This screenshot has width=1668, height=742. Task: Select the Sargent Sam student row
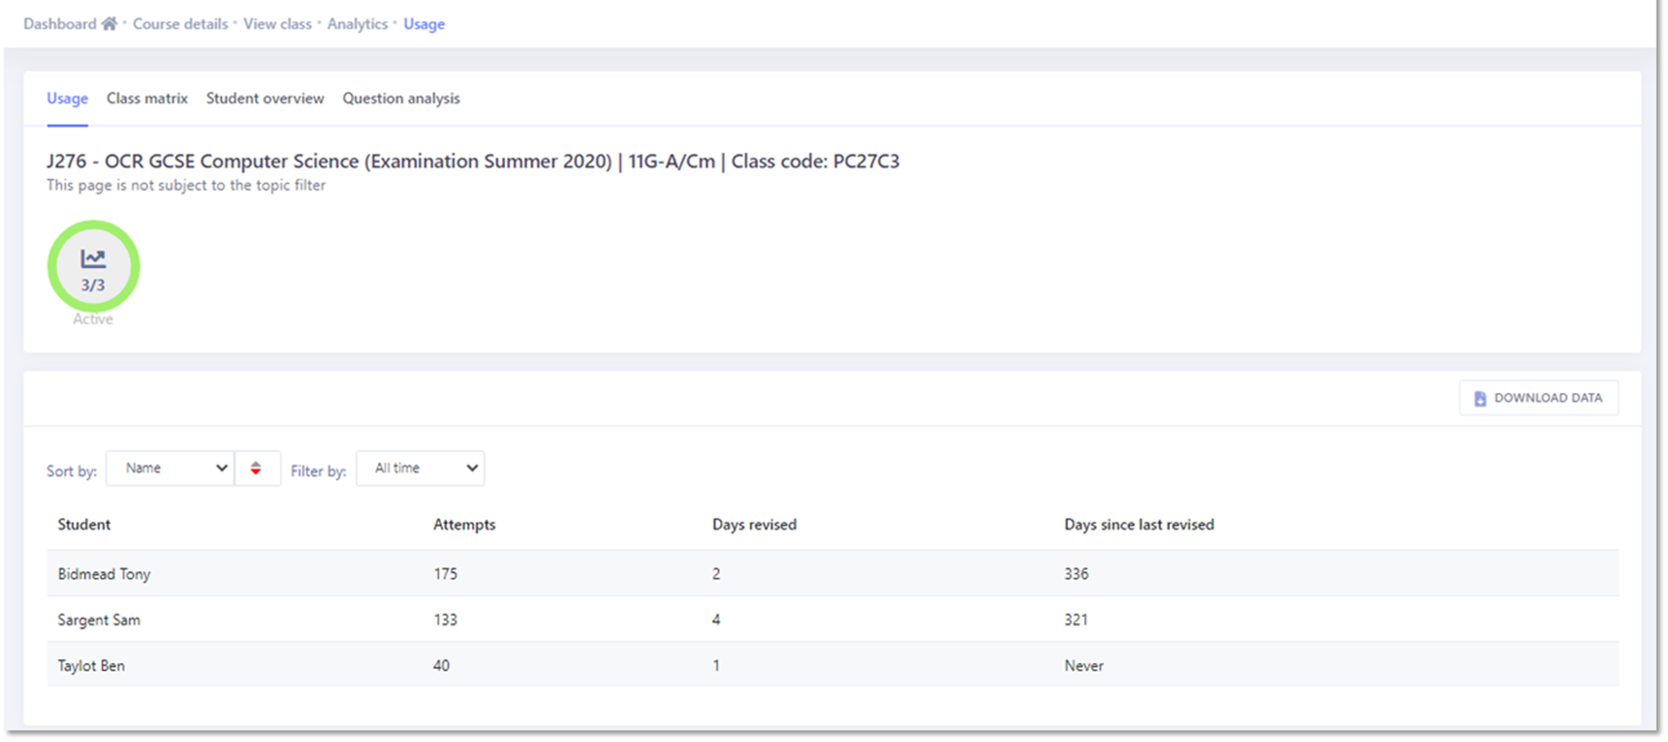click(832, 619)
